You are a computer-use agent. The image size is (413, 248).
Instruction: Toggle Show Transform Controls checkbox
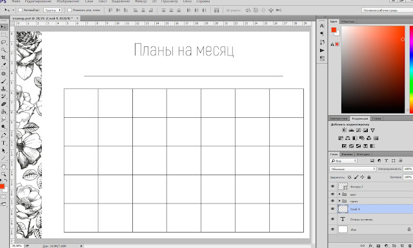[x=69, y=10]
